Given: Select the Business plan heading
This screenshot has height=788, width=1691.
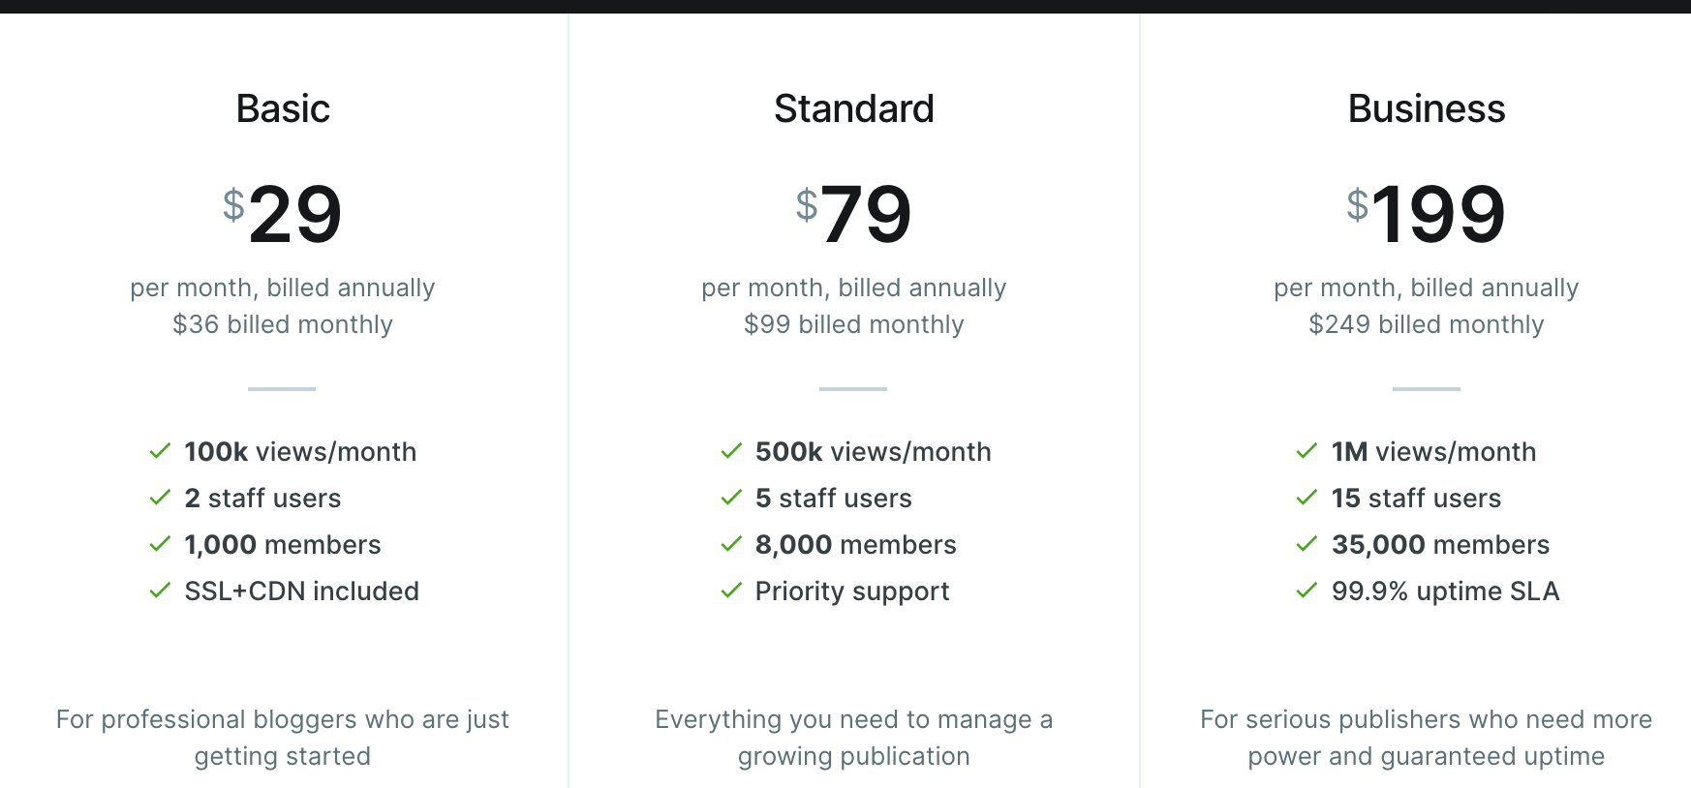Looking at the screenshot, I should coord(1426,108).
